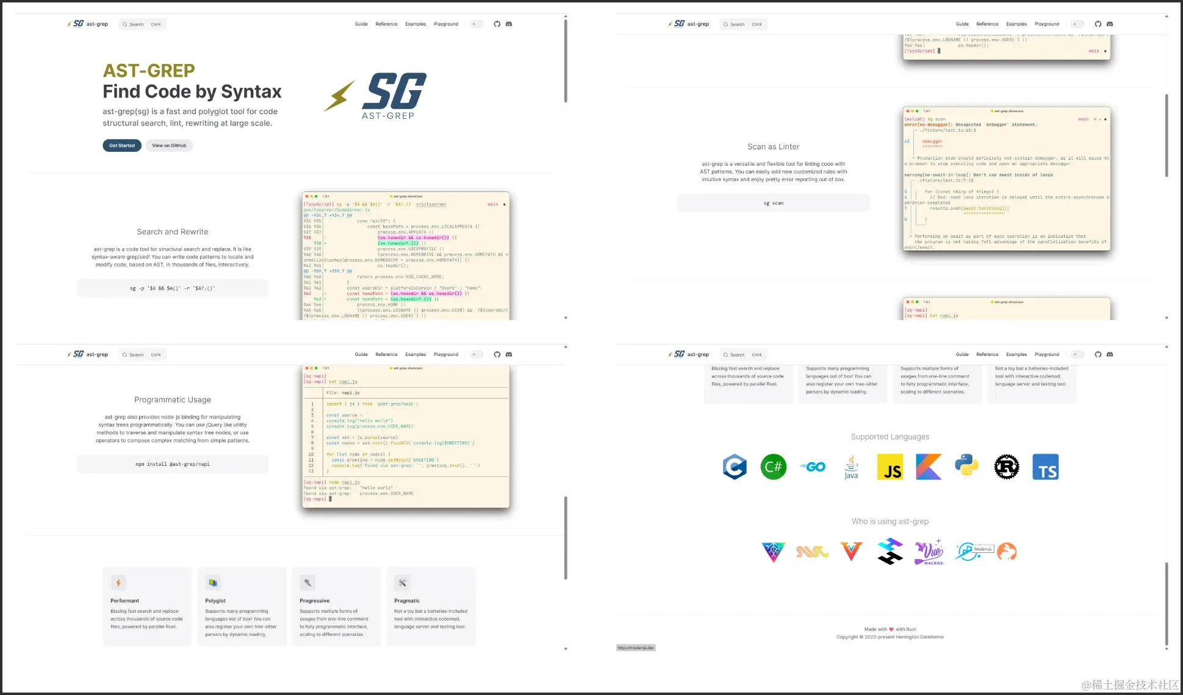The height and width of the screenshot is (695, 1183).
Task: Click the yellow JS JavaScript logo
Action: tap(890, 467)
